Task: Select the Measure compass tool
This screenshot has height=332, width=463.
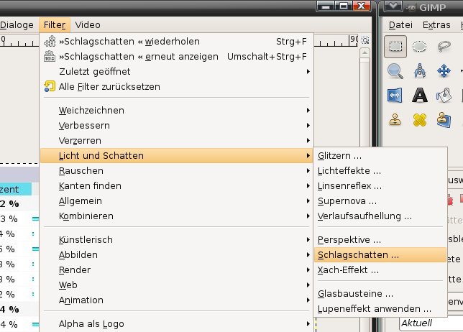Action: (x=419, y=71)
